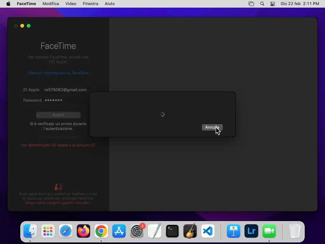Open the Trash from the Dock
325x244 pixels.
(295, 231)
